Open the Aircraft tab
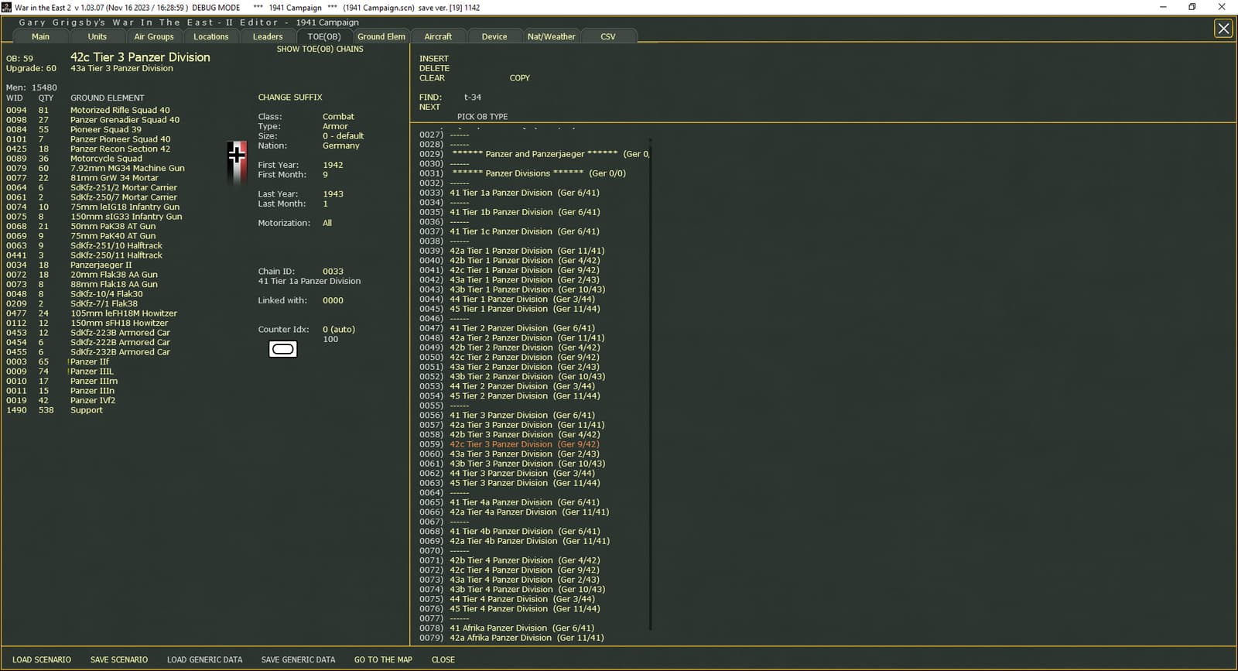 point(438,36)
